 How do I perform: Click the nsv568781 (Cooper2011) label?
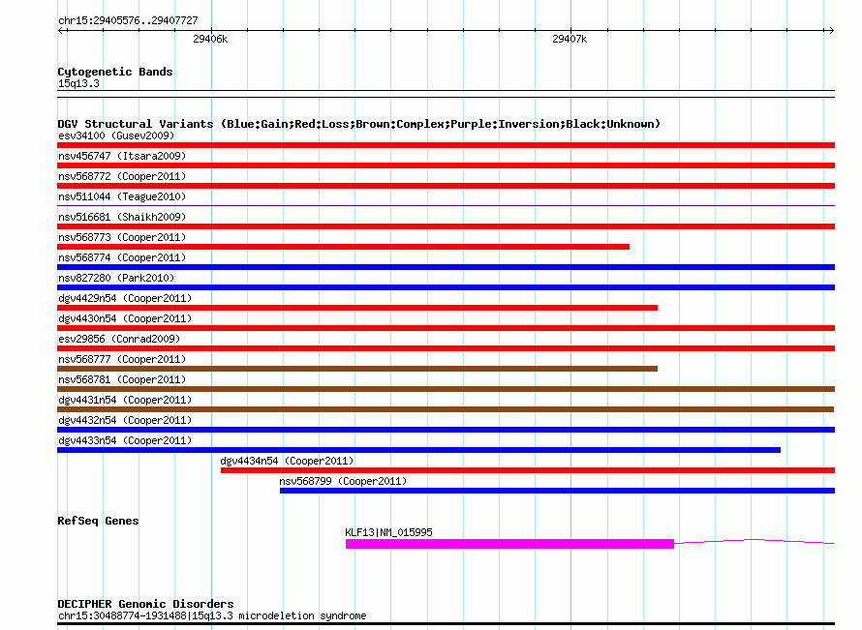click(122, 379)
